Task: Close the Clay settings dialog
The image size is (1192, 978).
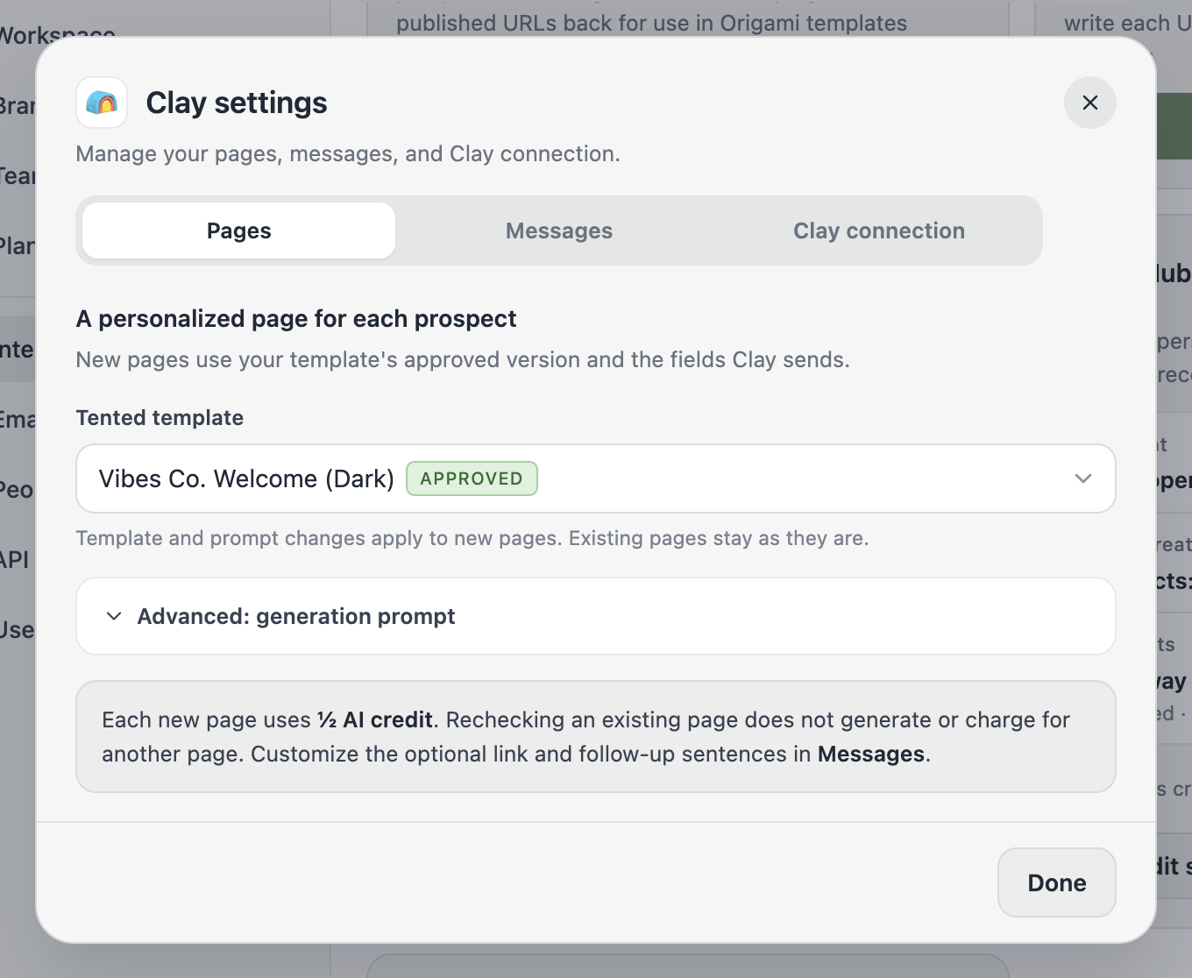Action: point(1089,103)
